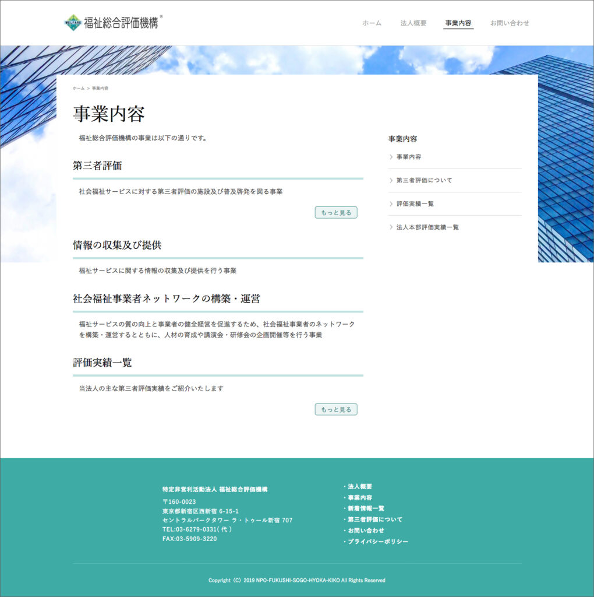
Task: Click chevron beside 第三者評価について in sidebar
Action: tap(391, 180)
